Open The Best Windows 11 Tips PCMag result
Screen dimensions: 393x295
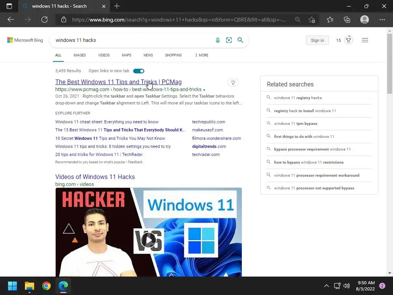coord(118,82)
